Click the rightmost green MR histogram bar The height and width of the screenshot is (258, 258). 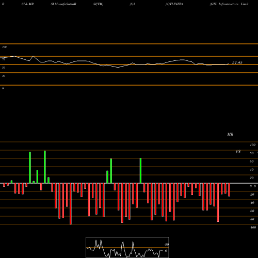coord(140,171)
